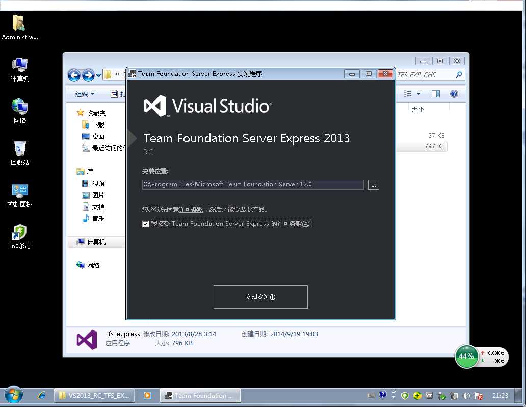Screen dimensions: 526x407
Task: Click the Explorer back navigation arrow
Action: point(74,75)
